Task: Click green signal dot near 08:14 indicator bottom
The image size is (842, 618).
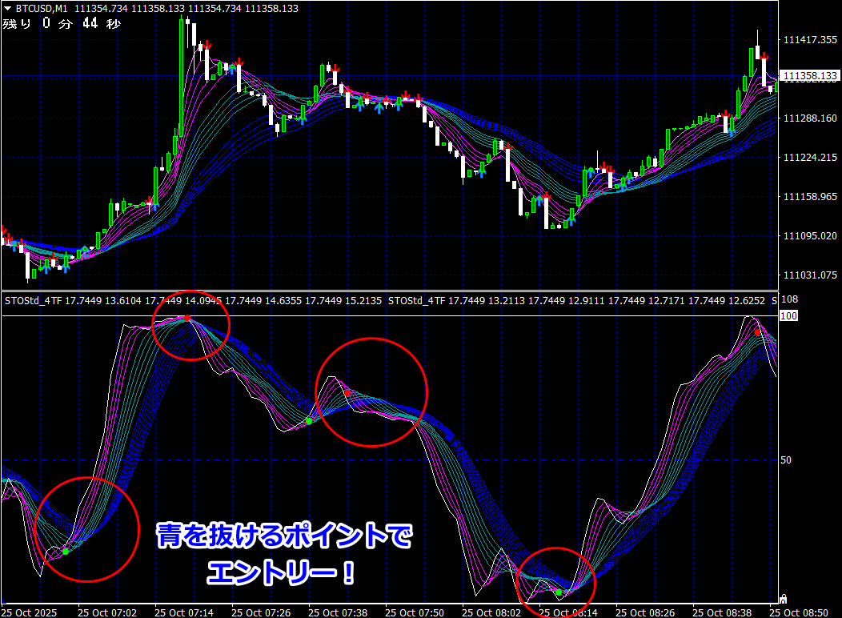Action: click(558, 592)
